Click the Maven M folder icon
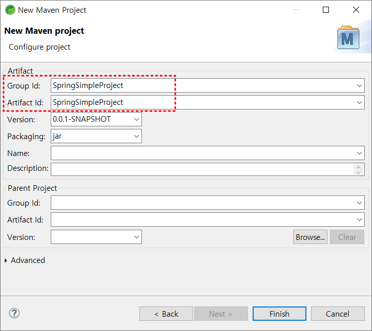Image resolution: width=372 pixels, height=331 pixels. click(x=348, y=38)
